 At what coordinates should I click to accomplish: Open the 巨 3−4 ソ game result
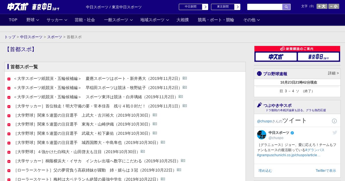coord(297,91)
